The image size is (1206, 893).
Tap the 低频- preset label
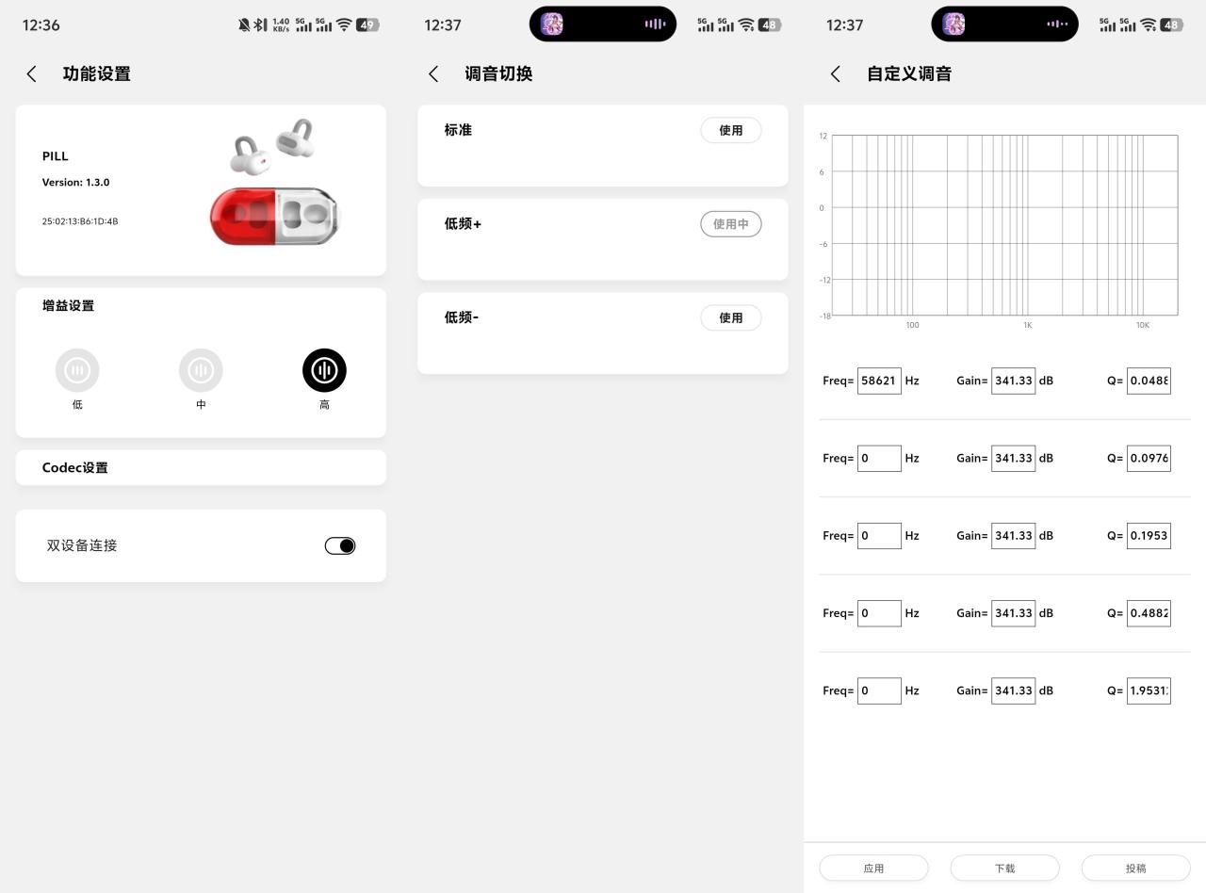(462, 317)
